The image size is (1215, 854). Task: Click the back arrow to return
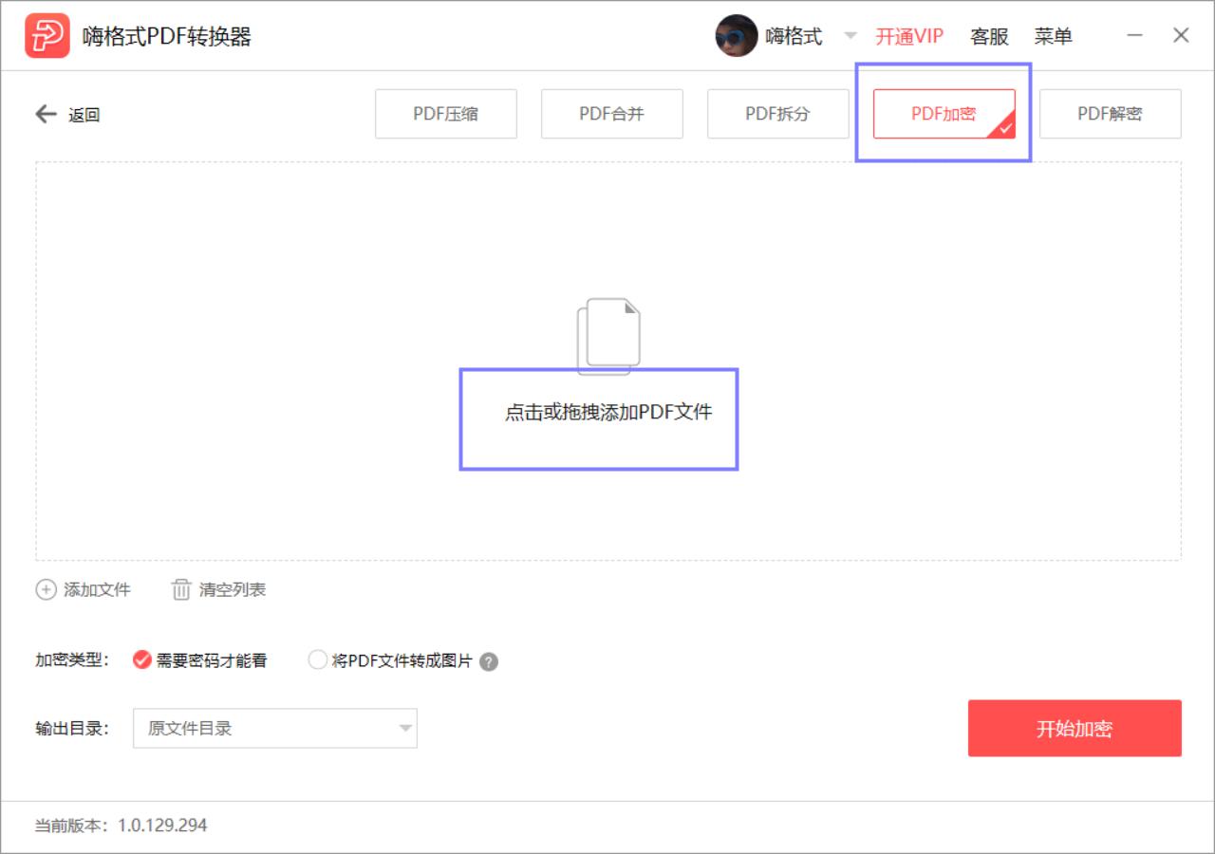coord(45,114)
